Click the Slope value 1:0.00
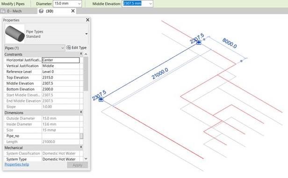The height and width of the screenshot is (178, 288). pos(61,107)
